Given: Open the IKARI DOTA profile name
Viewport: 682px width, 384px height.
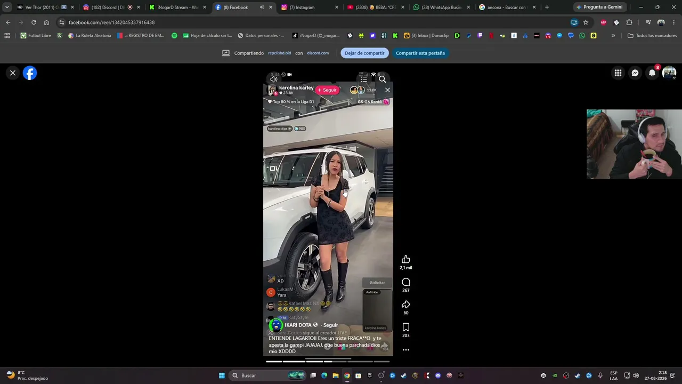Looking at the screenshot, I should 298,325.
